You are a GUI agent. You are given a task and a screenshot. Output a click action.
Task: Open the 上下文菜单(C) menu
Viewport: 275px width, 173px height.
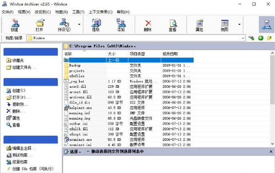pos(100,12)
